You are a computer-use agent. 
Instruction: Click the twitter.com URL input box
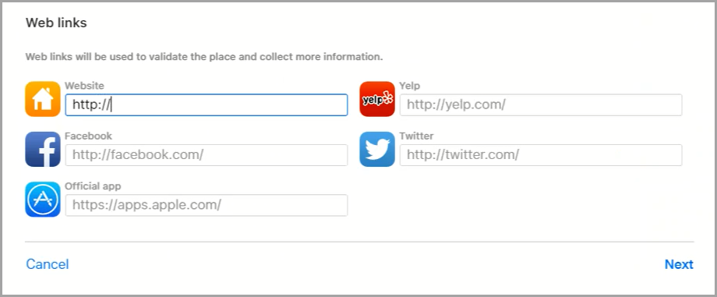(x=541, y=155)
